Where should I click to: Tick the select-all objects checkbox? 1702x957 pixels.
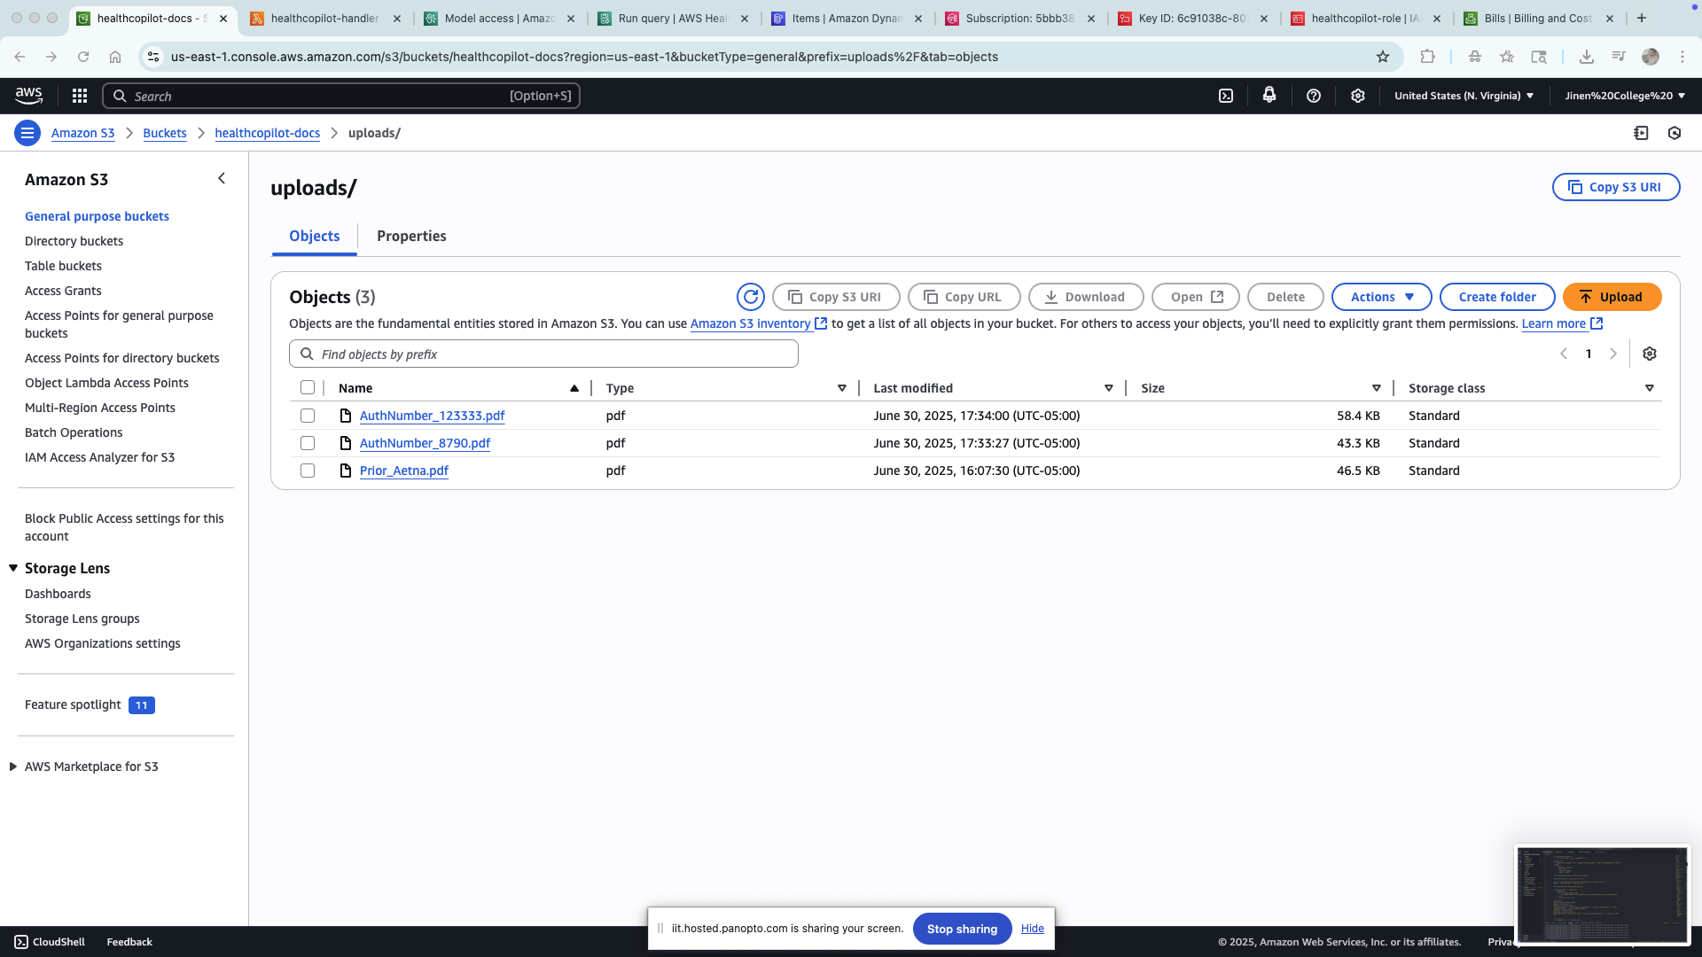(x=308, y=387)
